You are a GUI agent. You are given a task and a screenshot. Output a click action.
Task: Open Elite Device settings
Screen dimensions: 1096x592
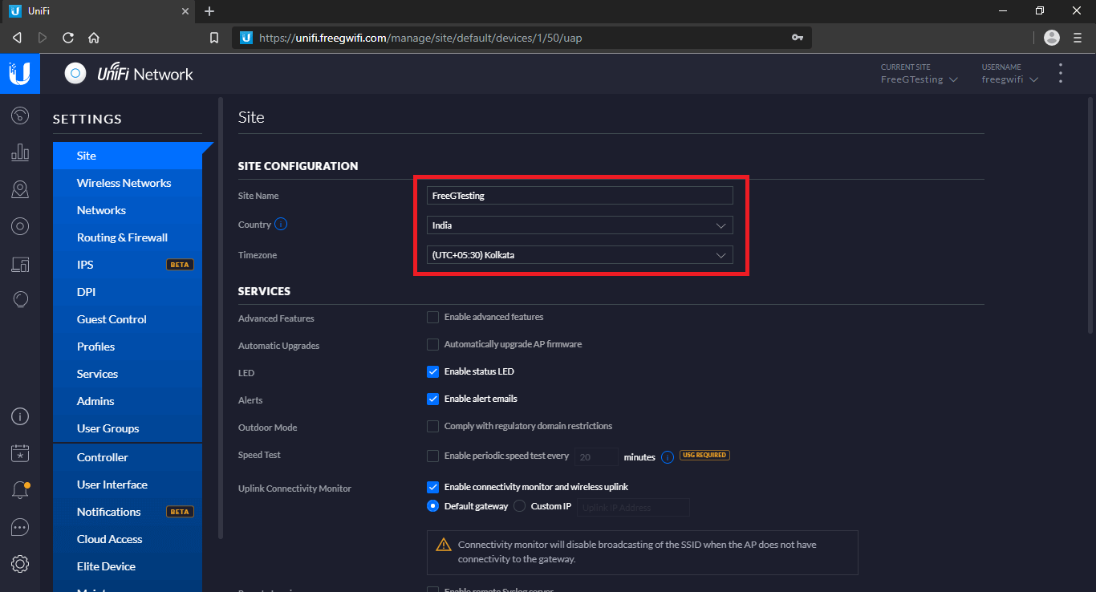pyautogui.click(x=128, y=566)
